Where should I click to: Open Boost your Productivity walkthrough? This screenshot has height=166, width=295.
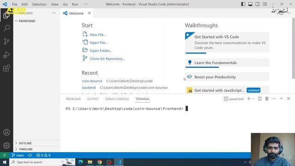coord(227,77)
